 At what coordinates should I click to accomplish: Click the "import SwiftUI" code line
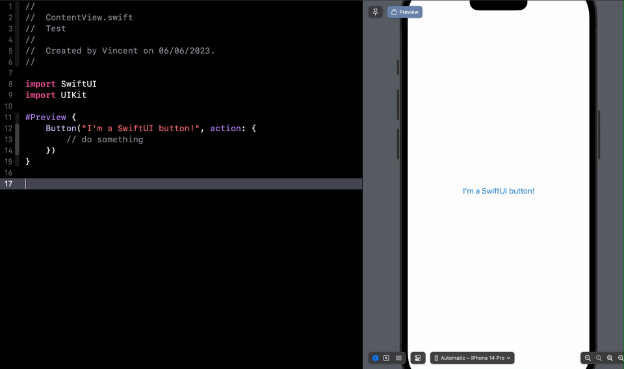pos(61,84)
